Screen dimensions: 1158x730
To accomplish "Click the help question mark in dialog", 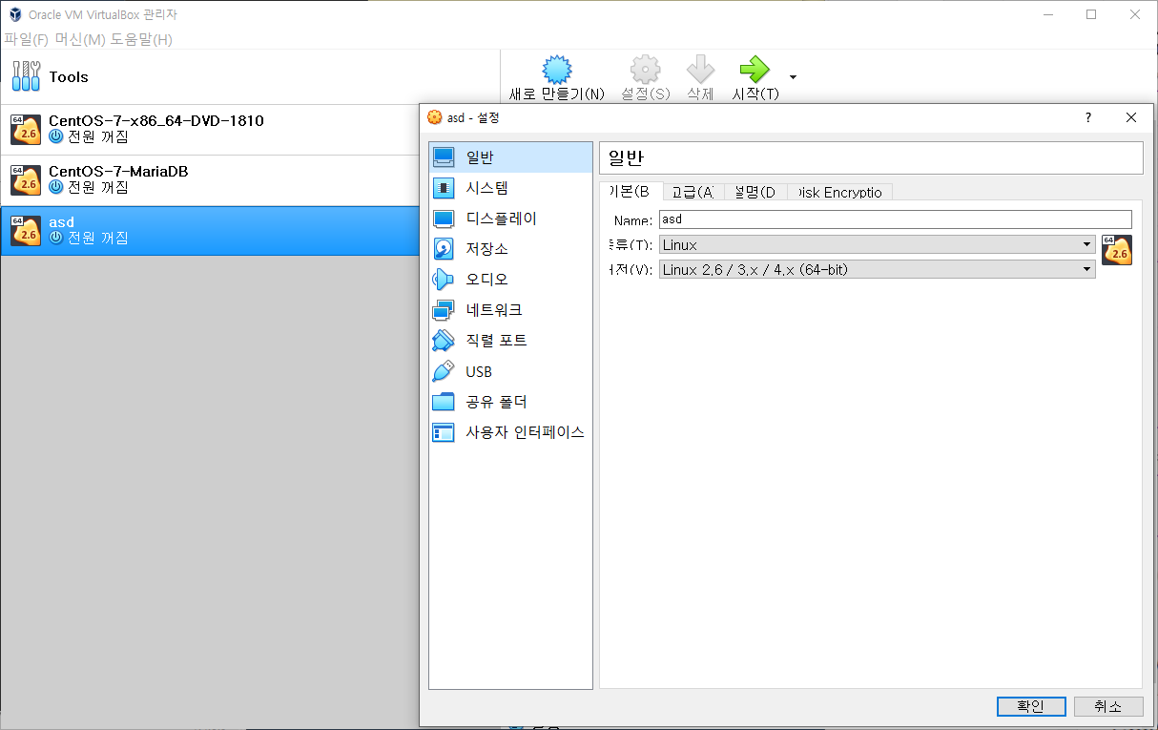I will tap(1088, 117).
